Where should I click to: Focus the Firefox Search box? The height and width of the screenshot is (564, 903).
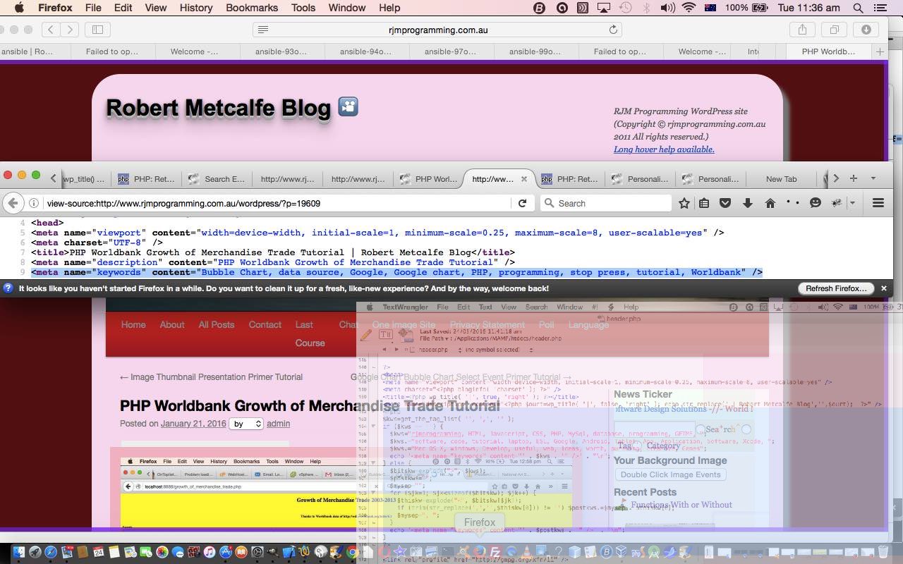click(x=606, y=203)
